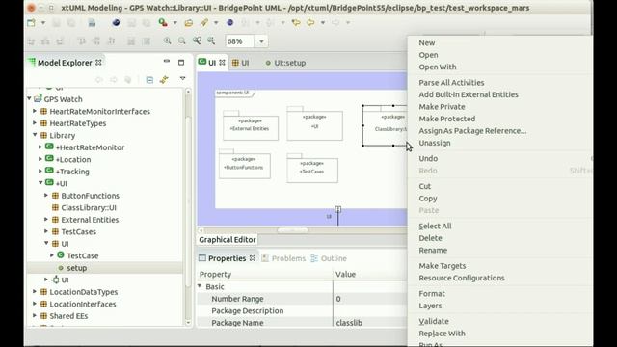Viewport: 617px width, 347px height.
Task: Expand the HeartRateMonitorInterfaces package
Action: point(35,111)
